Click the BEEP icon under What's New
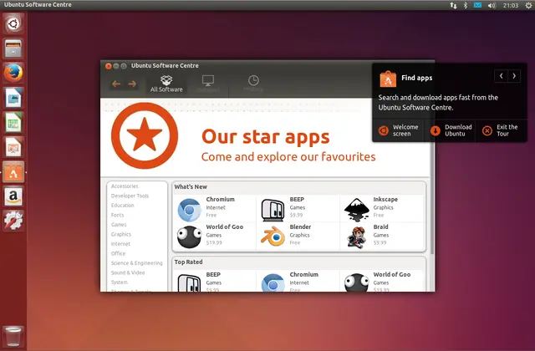Image resolution: width=535 pixels, height=351 pixels. pyautogui.click(x=273, y=209)
